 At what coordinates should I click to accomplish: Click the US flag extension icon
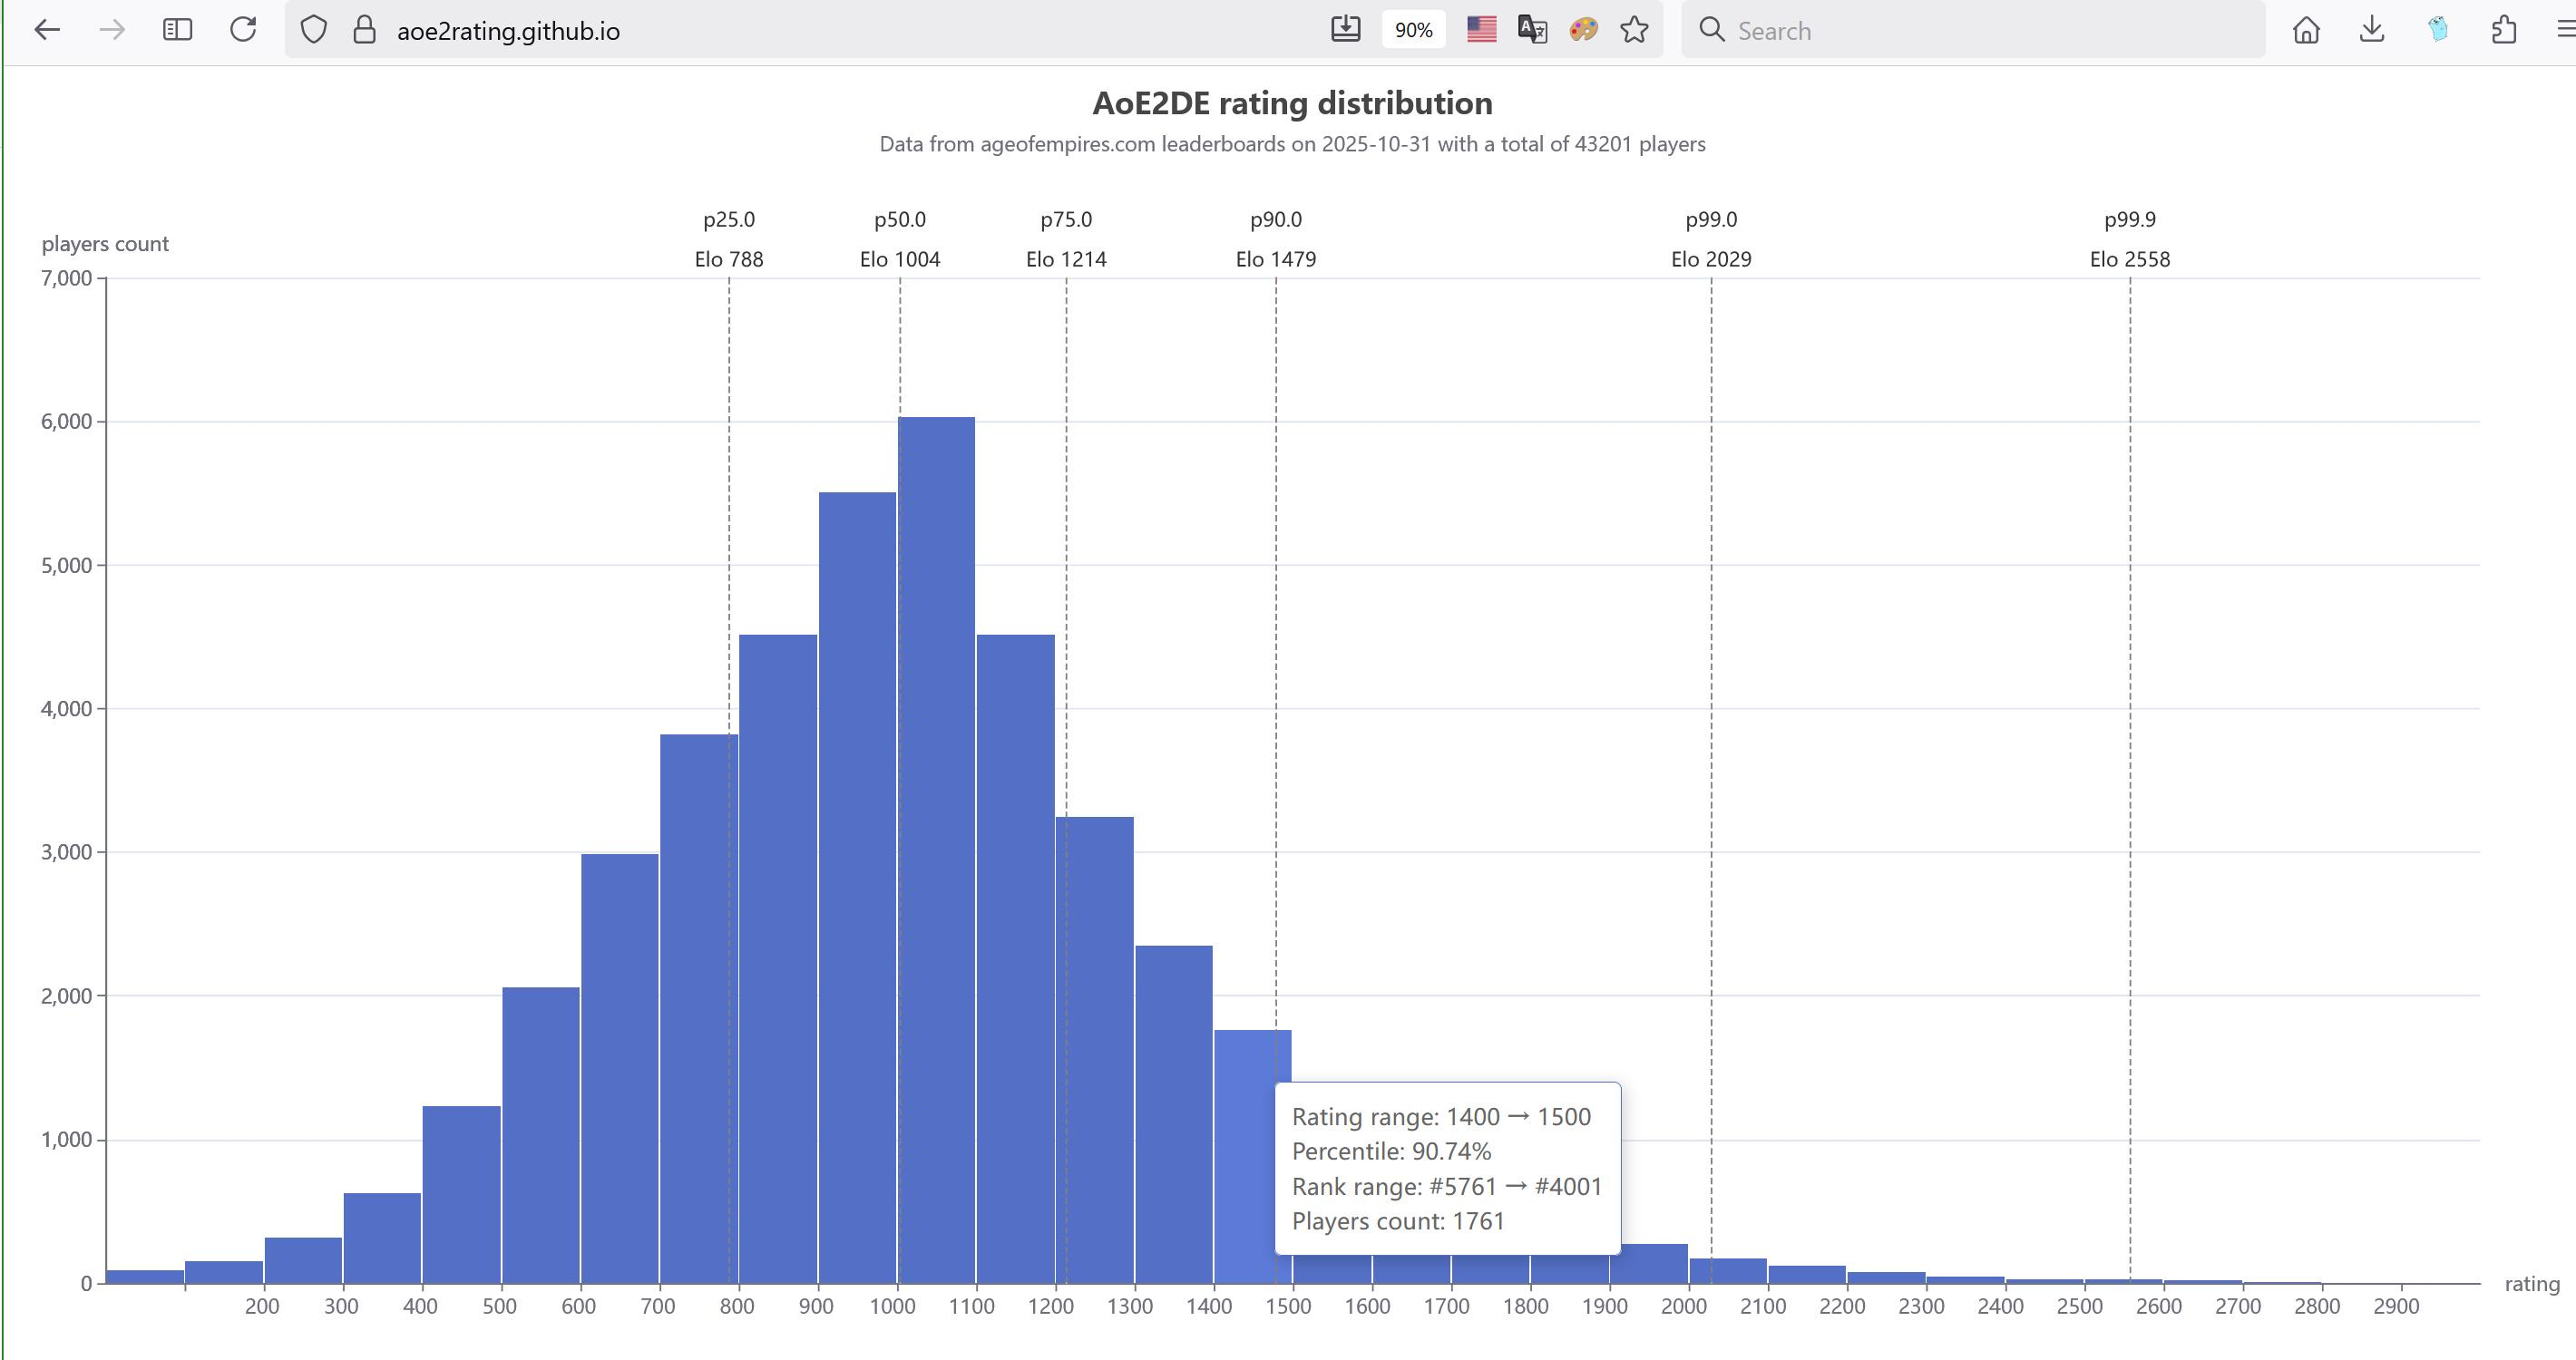click(1481, 30)
